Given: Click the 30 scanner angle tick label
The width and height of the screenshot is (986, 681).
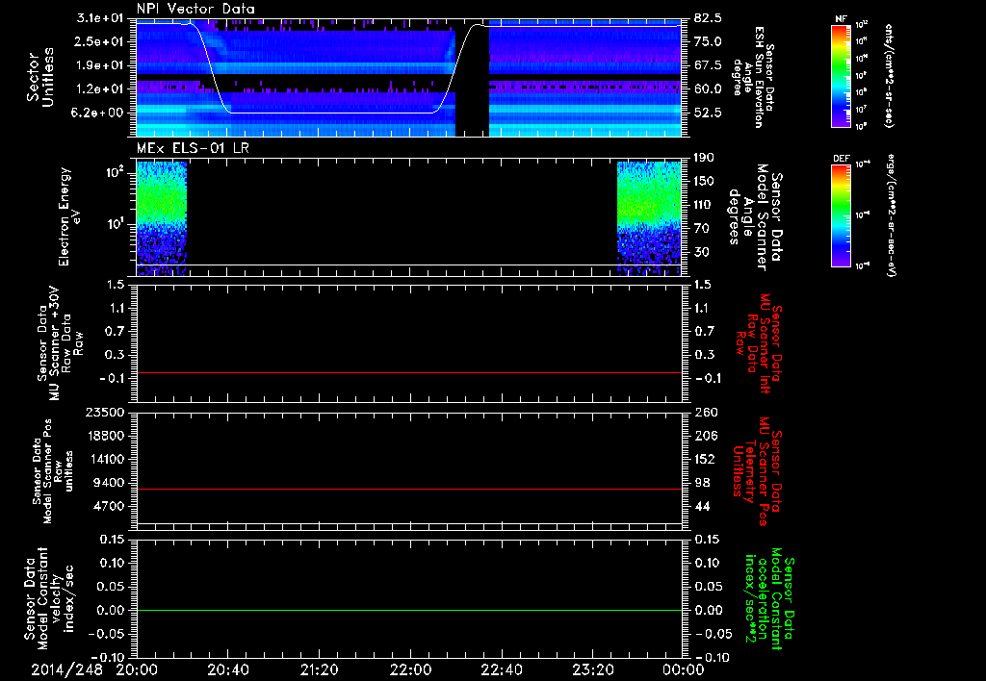Looking at the screenshot, I should [702, 253].
